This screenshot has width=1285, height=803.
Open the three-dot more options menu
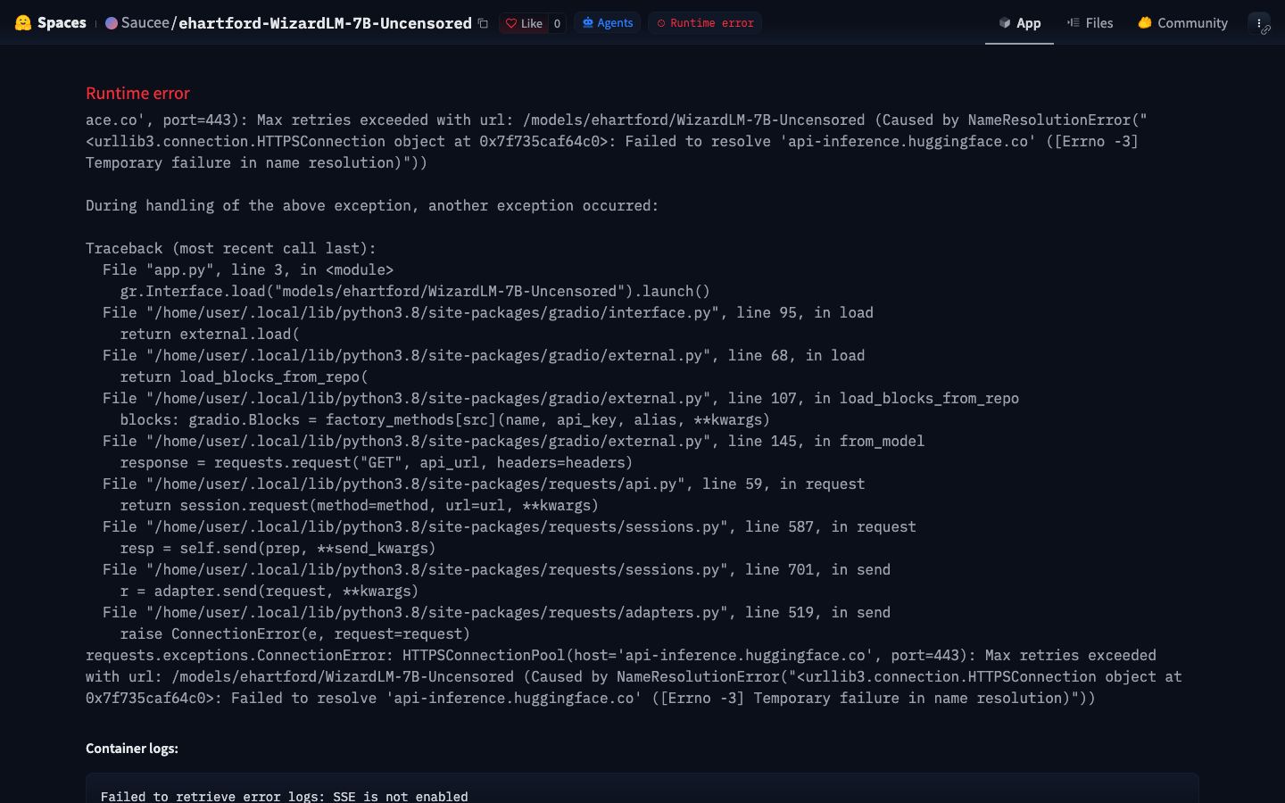[1258, 23]
